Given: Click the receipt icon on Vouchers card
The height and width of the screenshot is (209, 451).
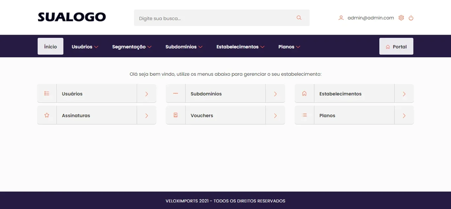Looking at the screenshot, I should [x=176, y=115].
